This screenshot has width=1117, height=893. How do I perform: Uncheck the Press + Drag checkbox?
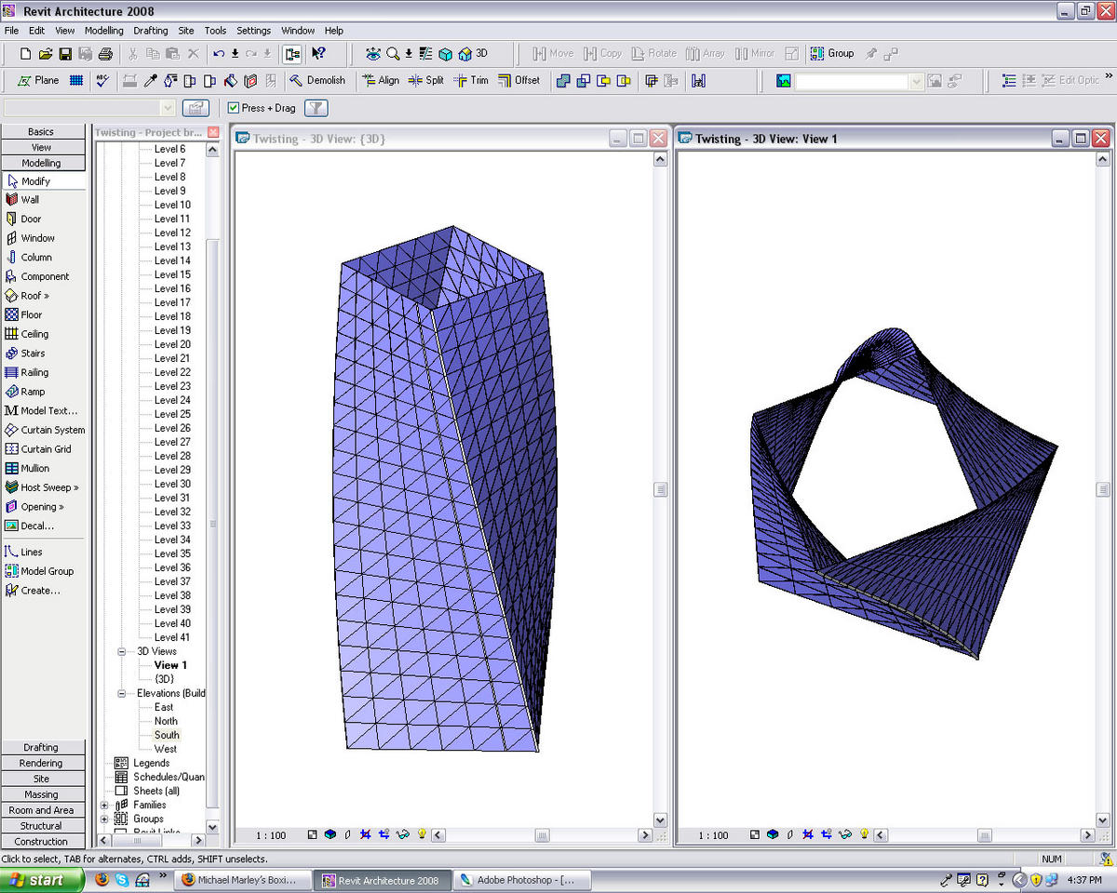[234, 108]
